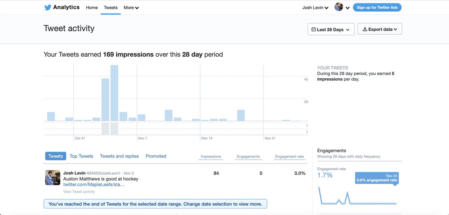Image resolution: width=449 pixels, height=215 pixels.
Task: Click the 0.0% engagement rate cell
Action: [300, 173]
